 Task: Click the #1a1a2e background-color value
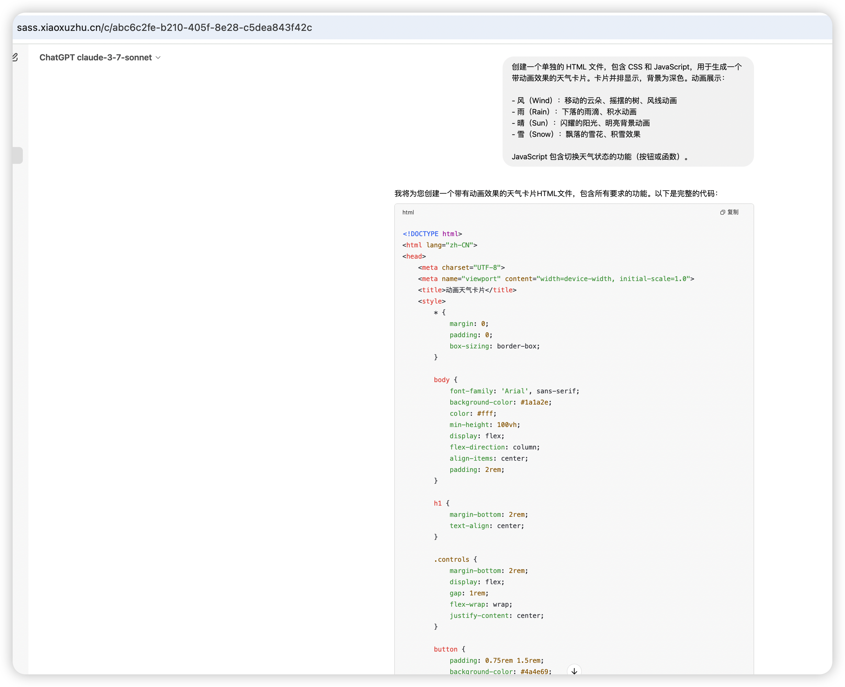pyautogui.click(x=534, y=402)
